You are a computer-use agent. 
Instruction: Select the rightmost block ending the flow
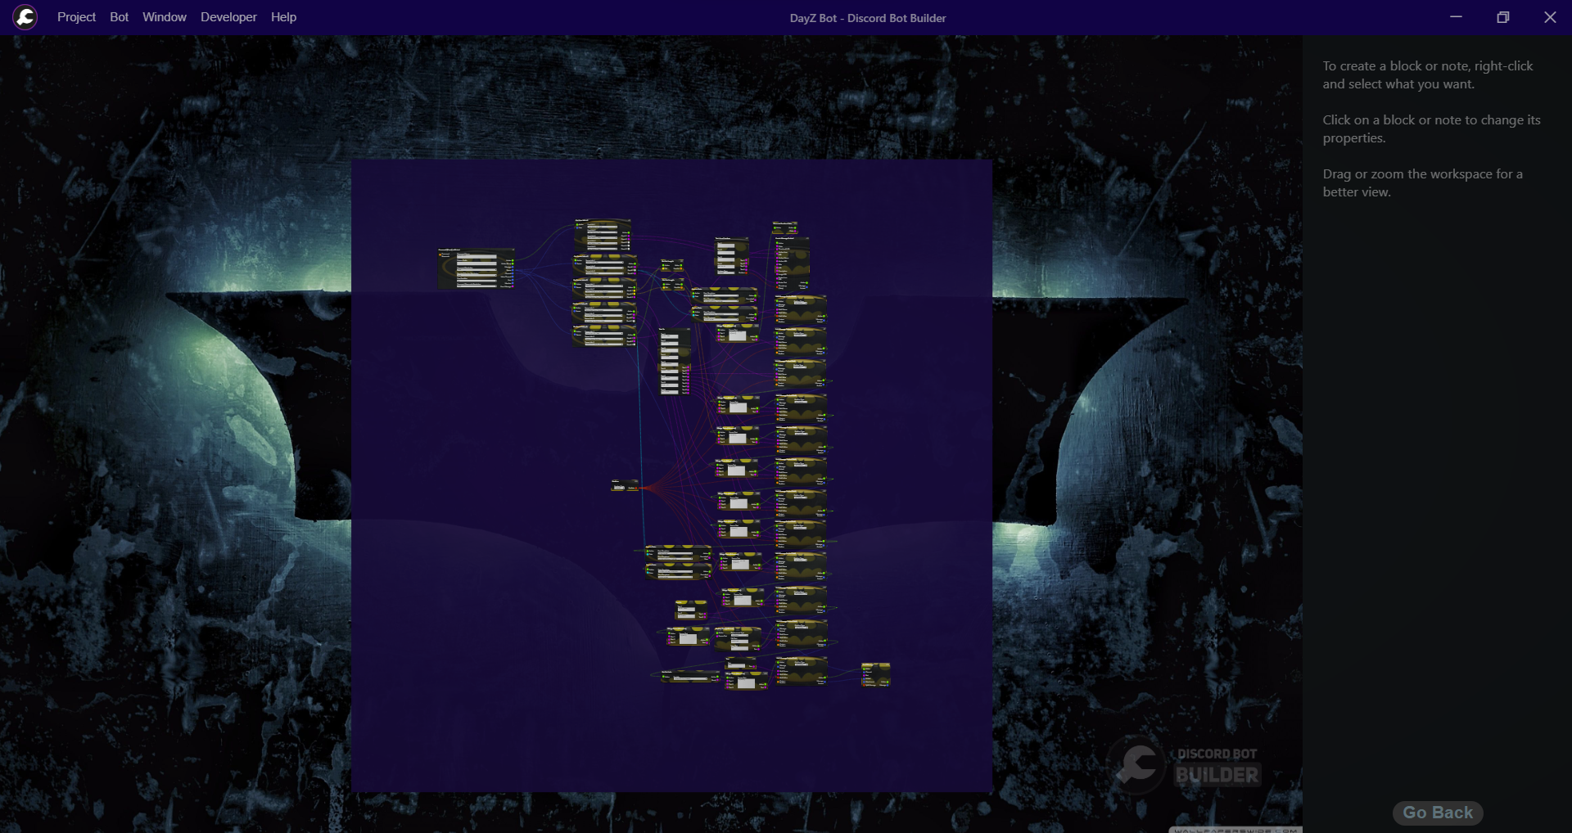(875, 675)
